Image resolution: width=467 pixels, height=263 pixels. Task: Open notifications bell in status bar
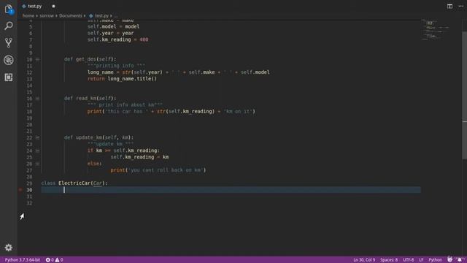pyautogui.click(x=460, y=260)
